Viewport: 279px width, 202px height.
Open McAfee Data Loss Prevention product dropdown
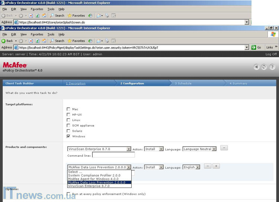click(99, 167)
